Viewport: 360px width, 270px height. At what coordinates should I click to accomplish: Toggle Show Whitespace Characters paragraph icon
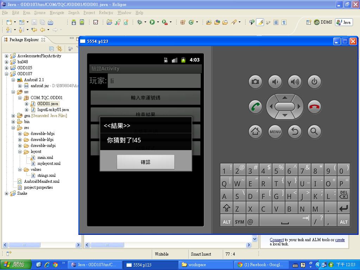284,22
